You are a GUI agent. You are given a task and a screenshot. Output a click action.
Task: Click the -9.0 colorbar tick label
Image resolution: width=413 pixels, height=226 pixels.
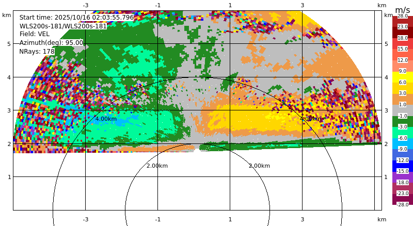[402, 149]
